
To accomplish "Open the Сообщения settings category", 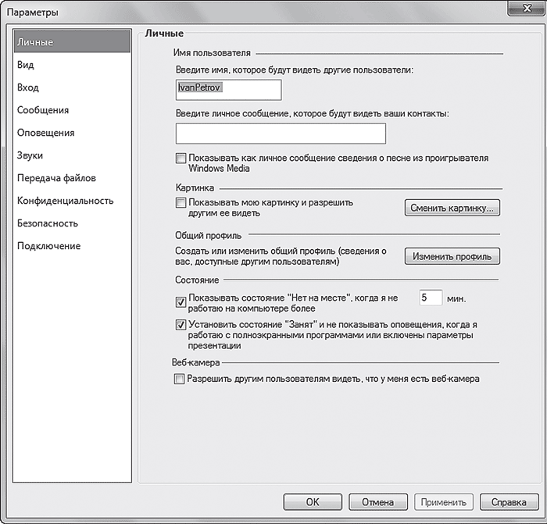I will point(43,110).
